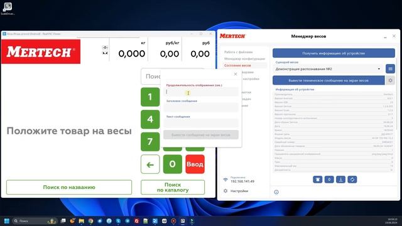The image size is (402, 226).
Task: Open the Skype icon in the taskbar
Action: click(118, 221)
